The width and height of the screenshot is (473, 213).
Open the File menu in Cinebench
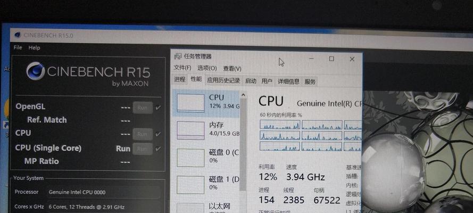(18, 47)
